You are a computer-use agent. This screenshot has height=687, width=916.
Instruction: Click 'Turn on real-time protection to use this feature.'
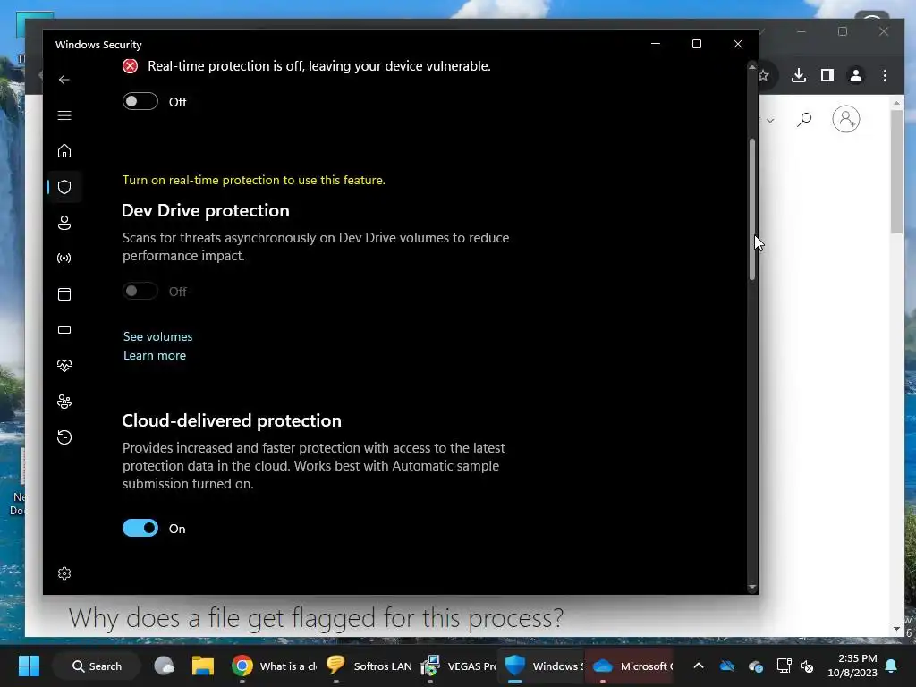coord(253,180)
